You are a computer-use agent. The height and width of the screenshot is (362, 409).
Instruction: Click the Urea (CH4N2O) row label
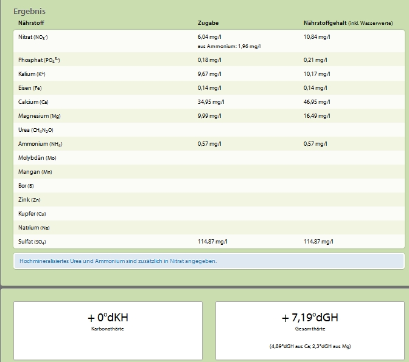click(35, 130)
